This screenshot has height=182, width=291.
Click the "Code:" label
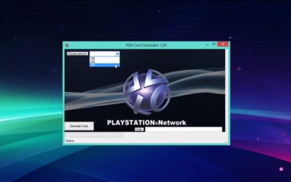139,129
